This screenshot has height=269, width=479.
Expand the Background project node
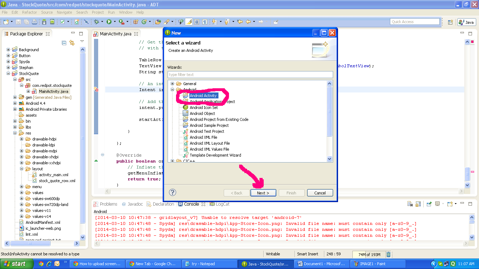click(8, 50)
